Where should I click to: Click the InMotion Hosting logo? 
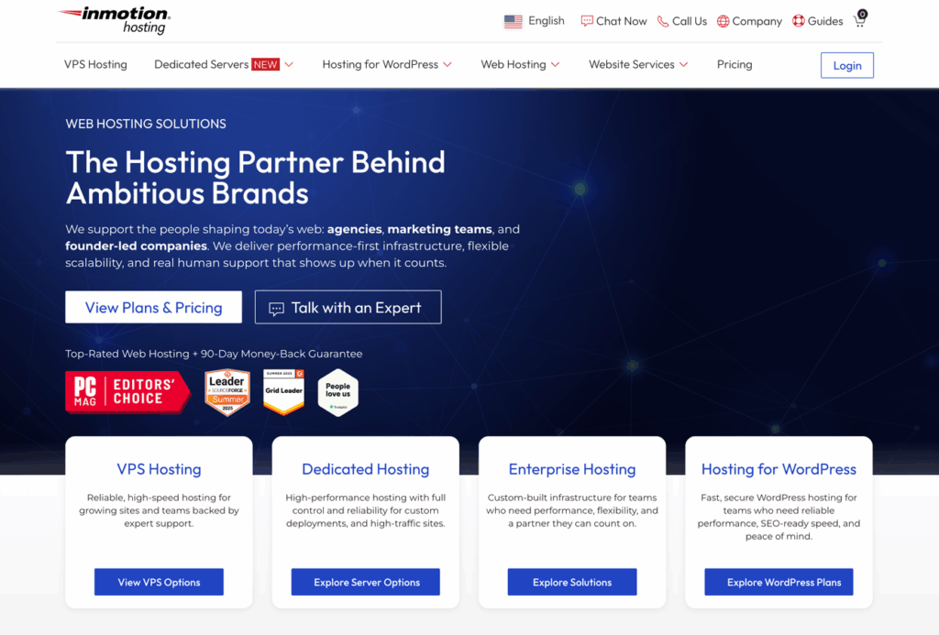tap(114, 20)
